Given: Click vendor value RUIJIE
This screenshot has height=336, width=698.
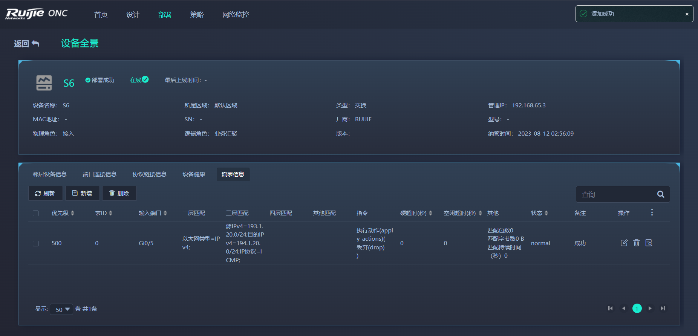Looking at the screenshot, I should coord(363,119).
